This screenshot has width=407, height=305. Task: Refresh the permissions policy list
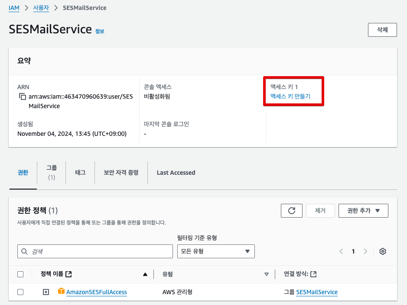click(x=292, y=211)
